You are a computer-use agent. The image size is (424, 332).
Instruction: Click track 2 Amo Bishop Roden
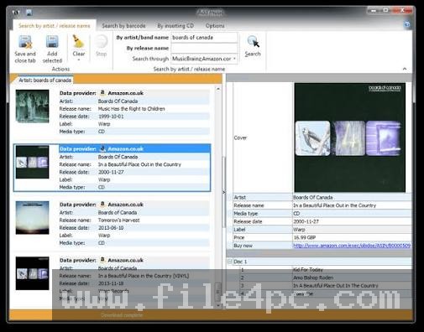313,278
